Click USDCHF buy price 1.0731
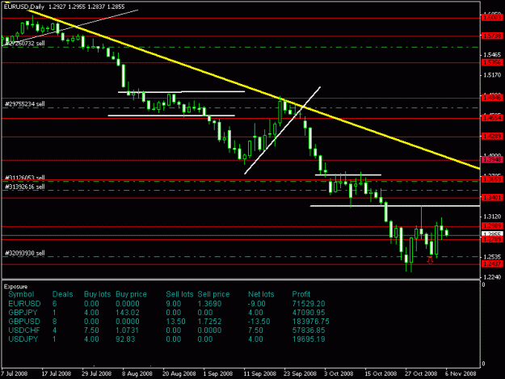This screenshot has width=505, height=379. 127,331
